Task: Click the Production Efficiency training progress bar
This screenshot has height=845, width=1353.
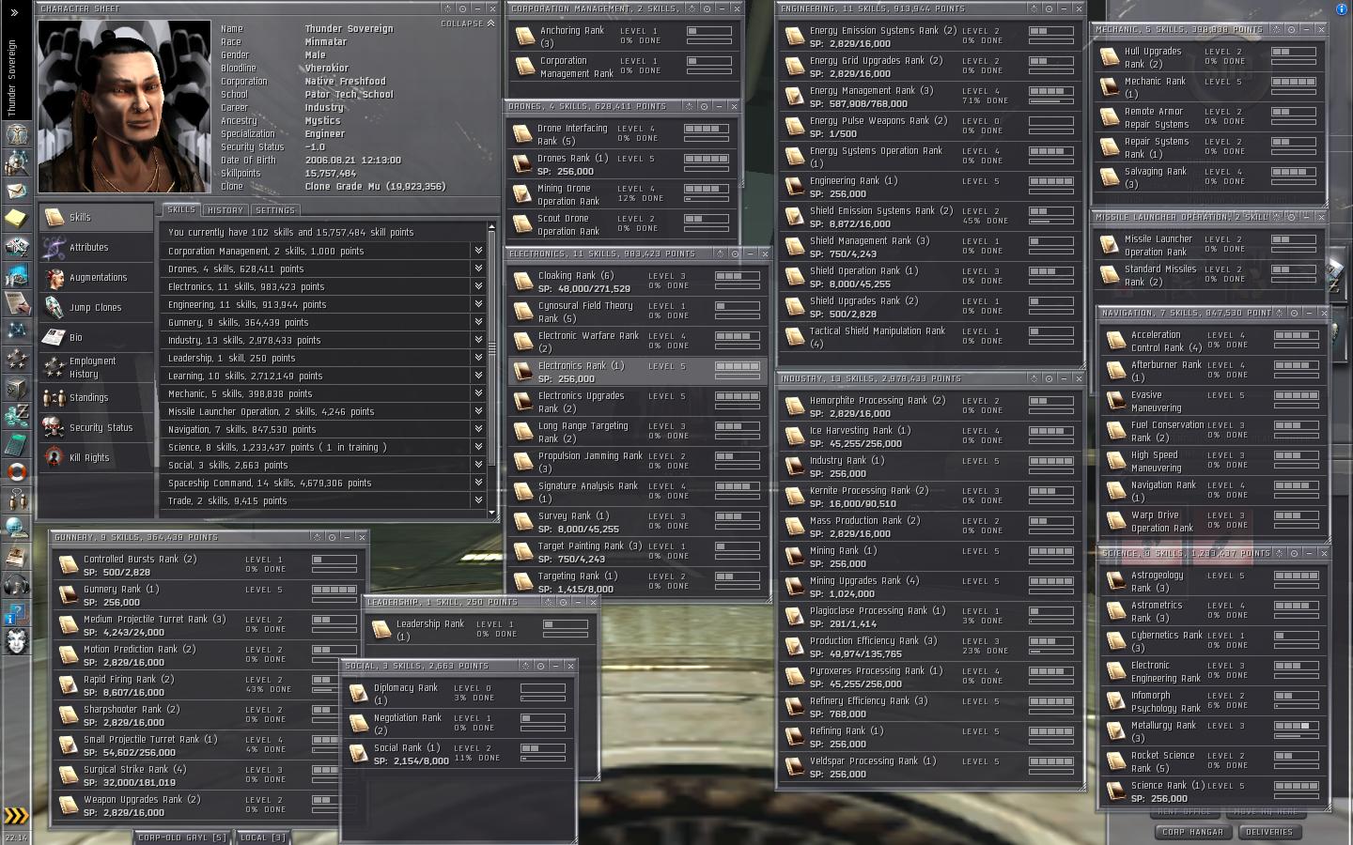Action: point(1050,652)
